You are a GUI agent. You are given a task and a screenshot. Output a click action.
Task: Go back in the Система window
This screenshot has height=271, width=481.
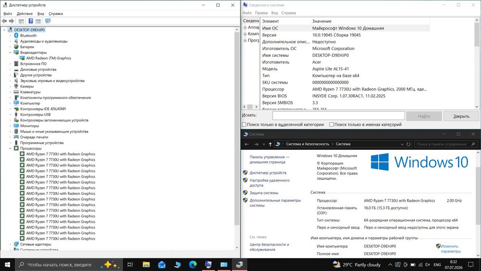click(x=247, y=144)
